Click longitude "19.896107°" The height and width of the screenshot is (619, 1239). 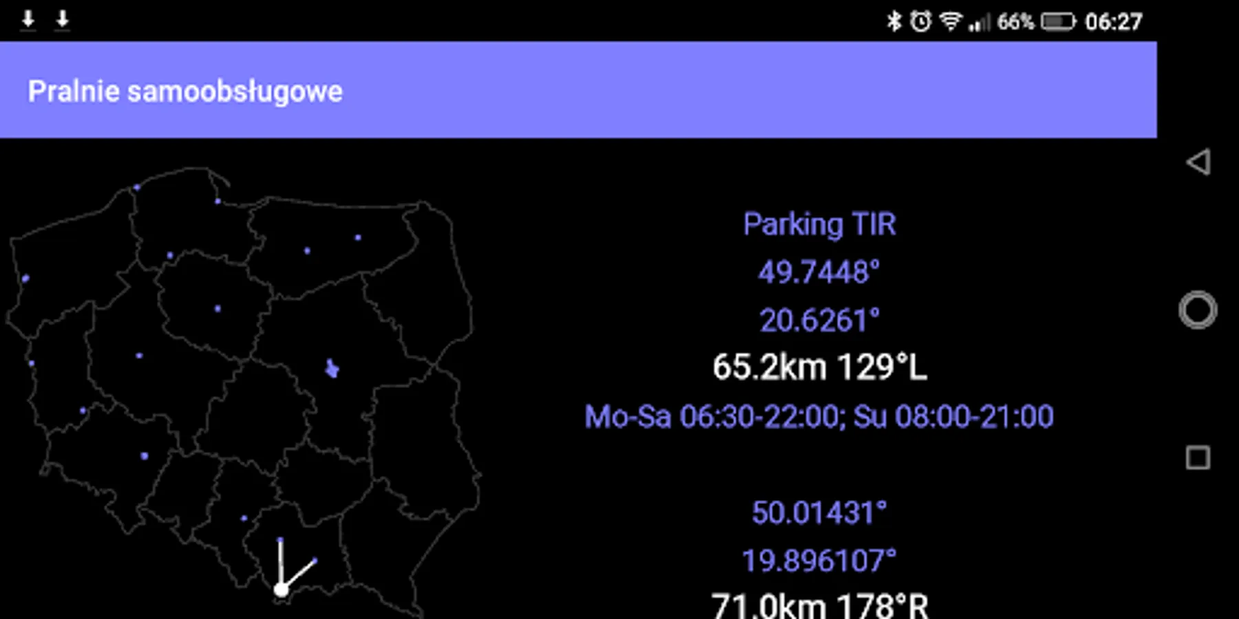click(x=819, y=561)
